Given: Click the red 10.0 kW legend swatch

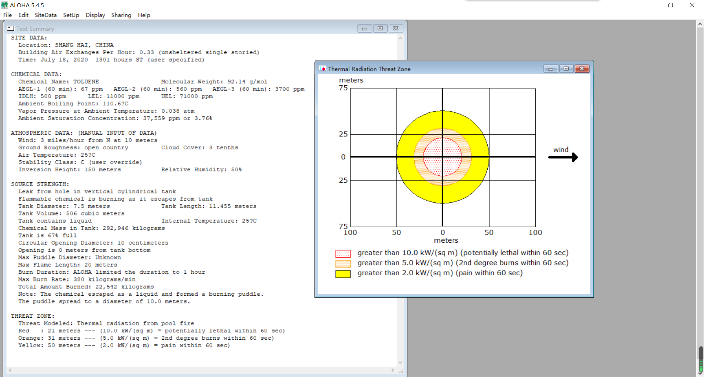Looking at the screenshot, I should 343,254.
